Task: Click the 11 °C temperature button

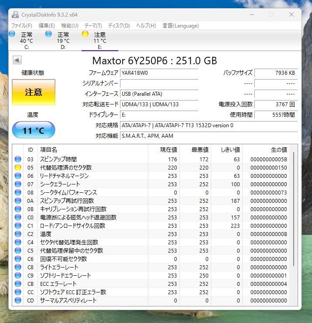Action: (x=34, y=130)
